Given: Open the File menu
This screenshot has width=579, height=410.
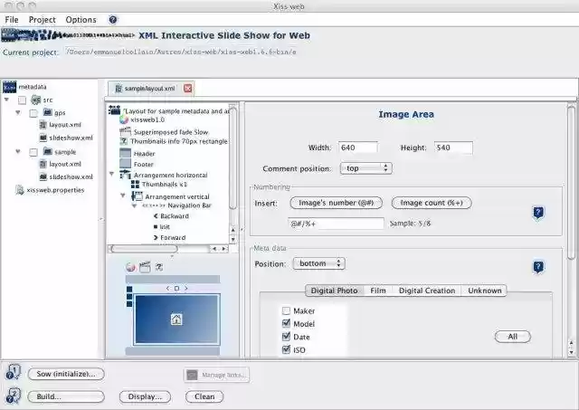Looking at the screenshot, I should 12,20.
